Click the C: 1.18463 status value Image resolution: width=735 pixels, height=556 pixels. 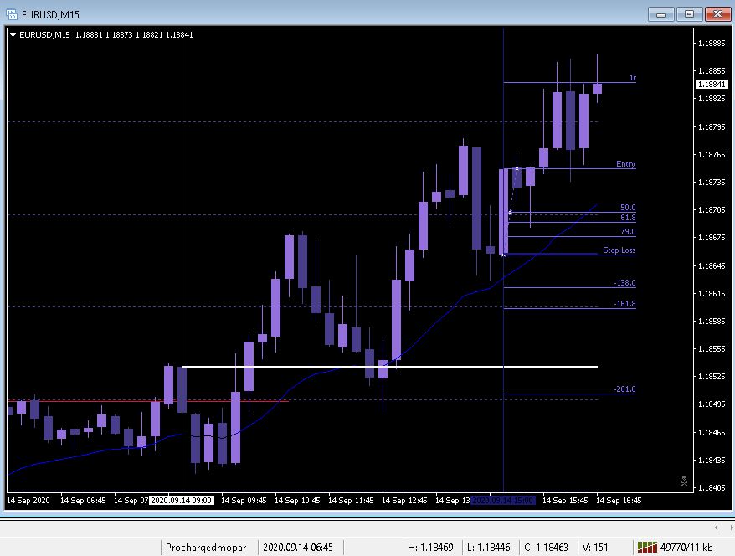(x=546, y=547)
